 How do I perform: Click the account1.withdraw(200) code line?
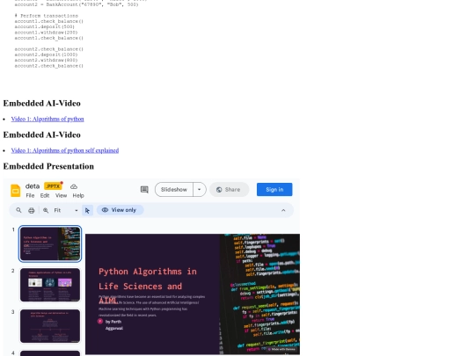click(x=46, y=33)
